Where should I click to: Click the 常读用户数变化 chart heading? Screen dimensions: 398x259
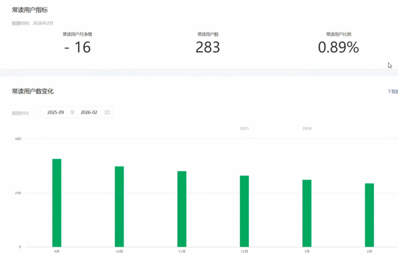click(33, 91)
